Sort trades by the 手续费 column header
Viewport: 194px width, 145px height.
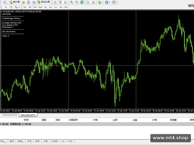pyautogui.click(x=173, y=120)
